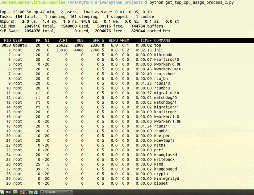Viewport: 254px width, 195px height.
Task: Click the PID column header
Action: [x=7, y=40]
